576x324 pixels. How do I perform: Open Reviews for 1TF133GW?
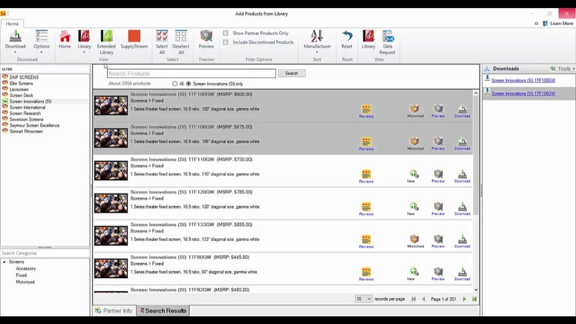coord(366,242)
